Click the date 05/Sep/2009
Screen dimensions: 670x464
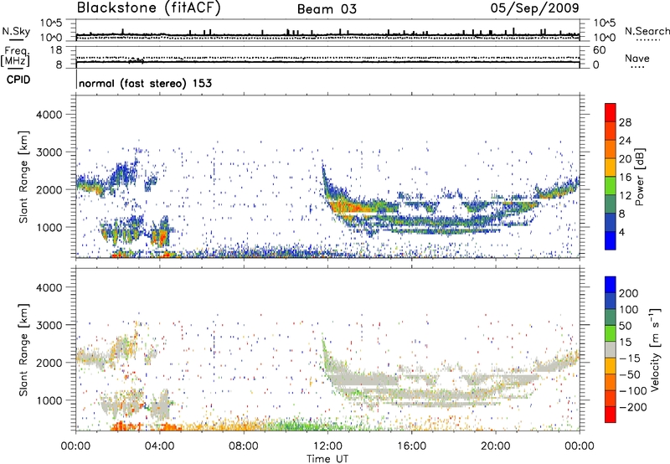click(x=534, y=8)
